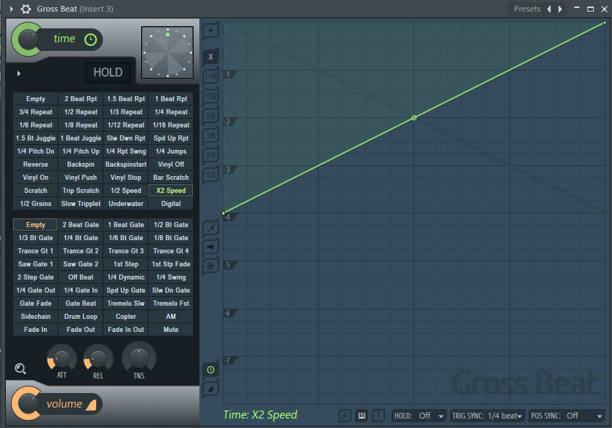Choose the Vinyl Stop time preset

(x=126, y=178)
